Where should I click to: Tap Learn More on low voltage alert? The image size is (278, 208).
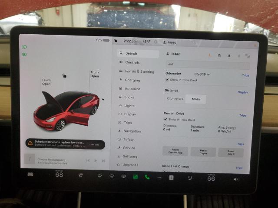94,145
